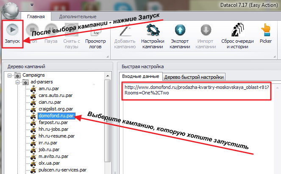Select m.avito.ru.par campaign
This screenshot has width=281, height=174.
coord(53,157)
